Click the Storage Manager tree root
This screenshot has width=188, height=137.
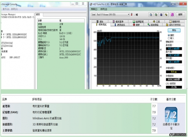[x=9, y=14]
